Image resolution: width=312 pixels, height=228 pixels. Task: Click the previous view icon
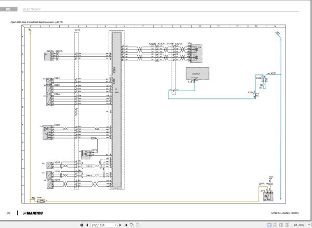click(132, 225)
